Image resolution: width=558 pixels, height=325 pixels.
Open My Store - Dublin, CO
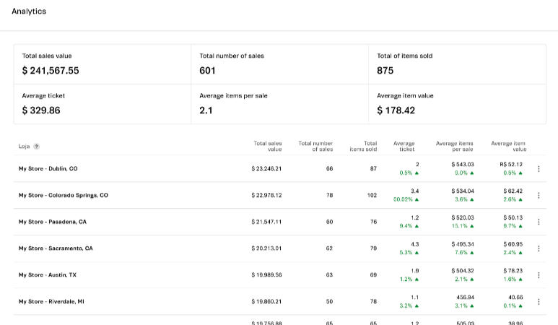tap(48, 169)
